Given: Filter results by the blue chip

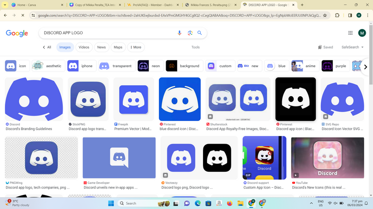Looking at the screenshot, I should pos(277,66).
